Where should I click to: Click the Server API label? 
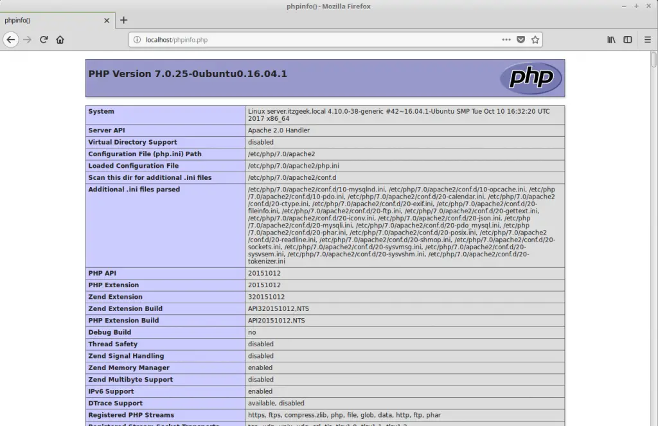tap(107, 130)
